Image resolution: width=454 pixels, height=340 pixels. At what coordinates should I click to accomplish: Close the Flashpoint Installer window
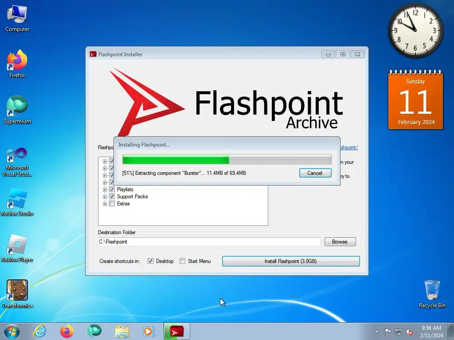[358, 54]
